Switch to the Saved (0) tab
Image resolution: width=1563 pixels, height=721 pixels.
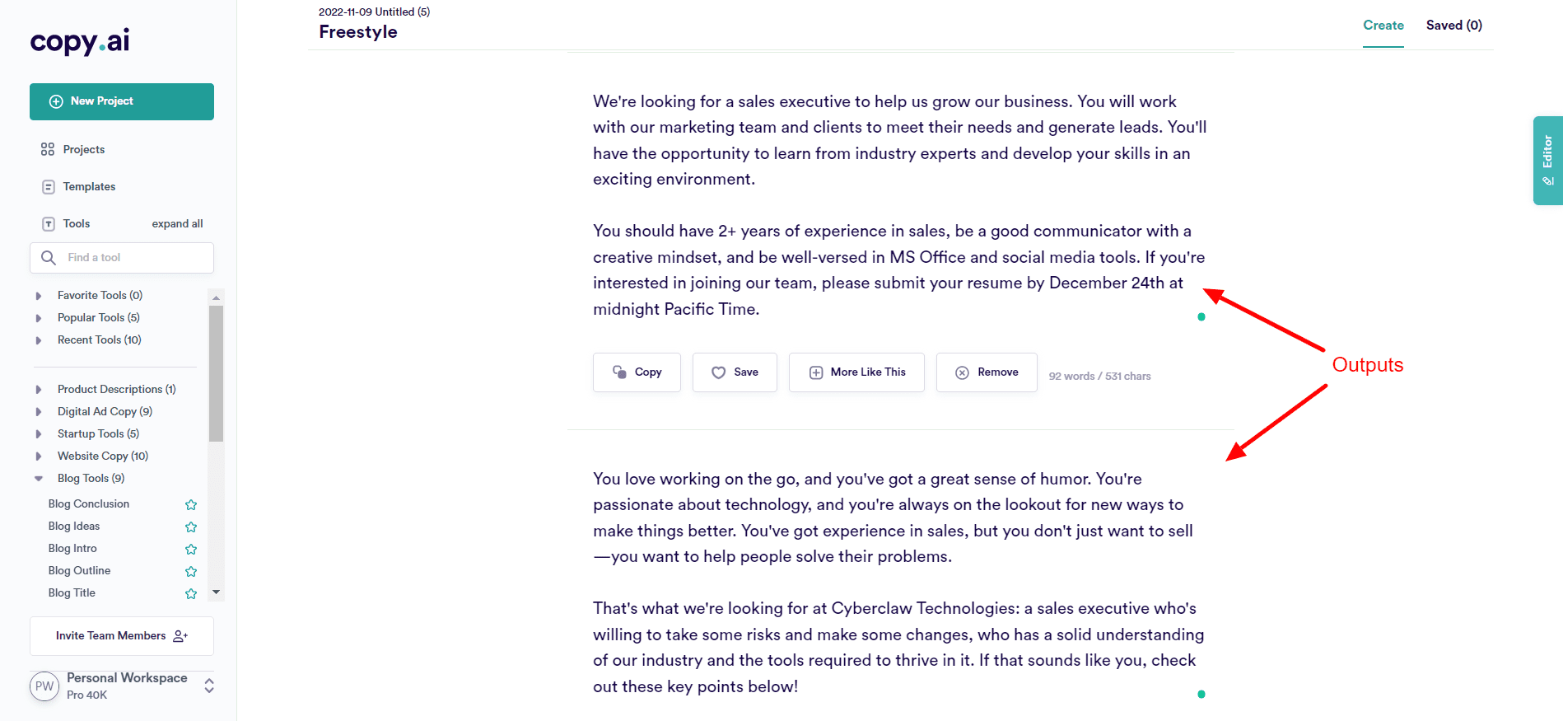(1453, 26)
